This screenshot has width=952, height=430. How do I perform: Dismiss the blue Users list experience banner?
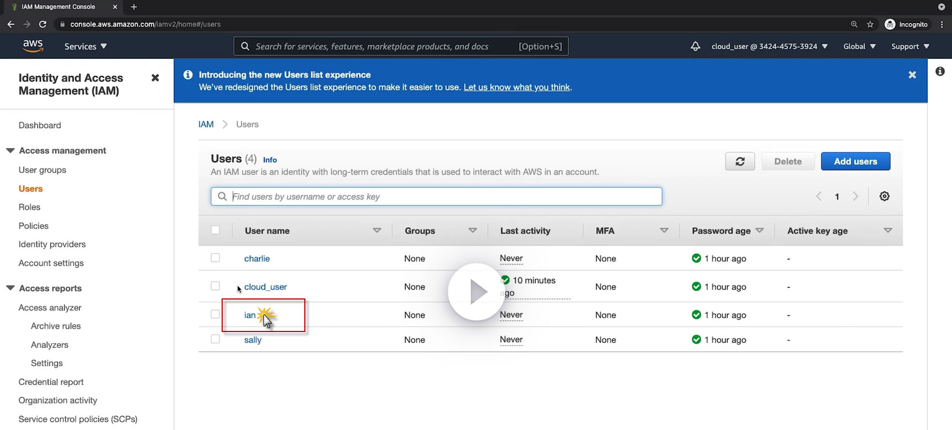coord(912,75)
